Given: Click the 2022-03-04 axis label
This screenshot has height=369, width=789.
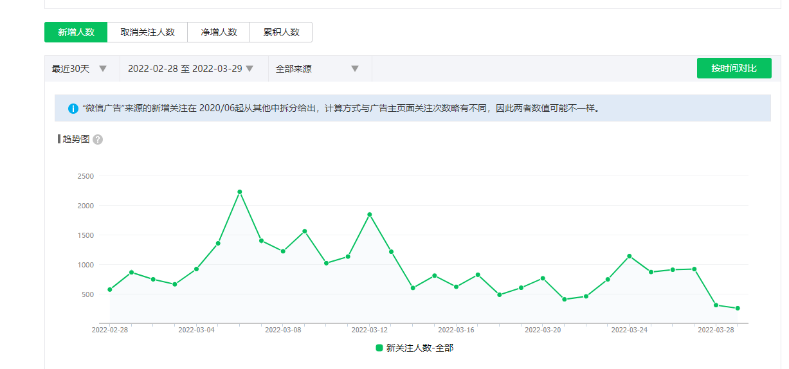Looking at the screenshot, I should (x=196, y=330).
